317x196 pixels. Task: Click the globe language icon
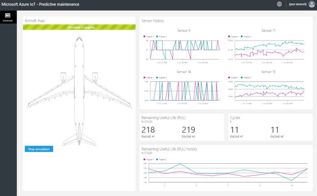coord(279,4)
